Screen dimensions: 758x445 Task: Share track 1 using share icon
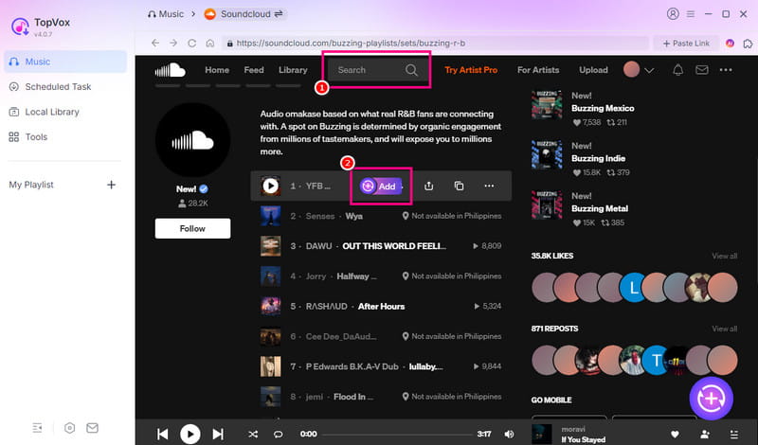point(429,186)
